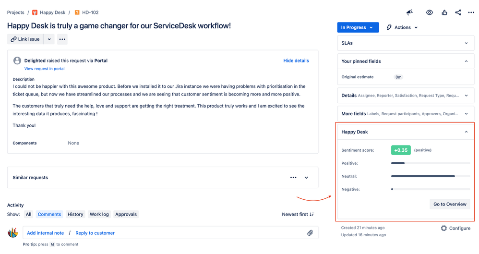Toggle the Newest first sort order
Viewport: 479px width, 254px height.
coord(298,214)
